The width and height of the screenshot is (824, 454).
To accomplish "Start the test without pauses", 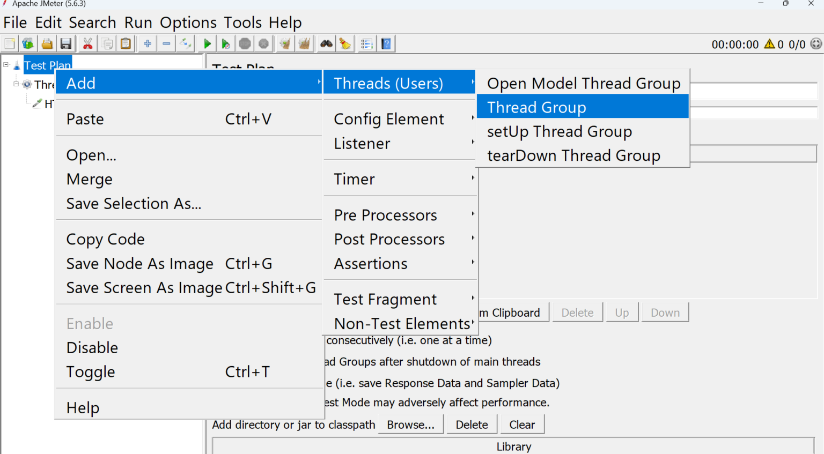I will [x=226, y=43].
